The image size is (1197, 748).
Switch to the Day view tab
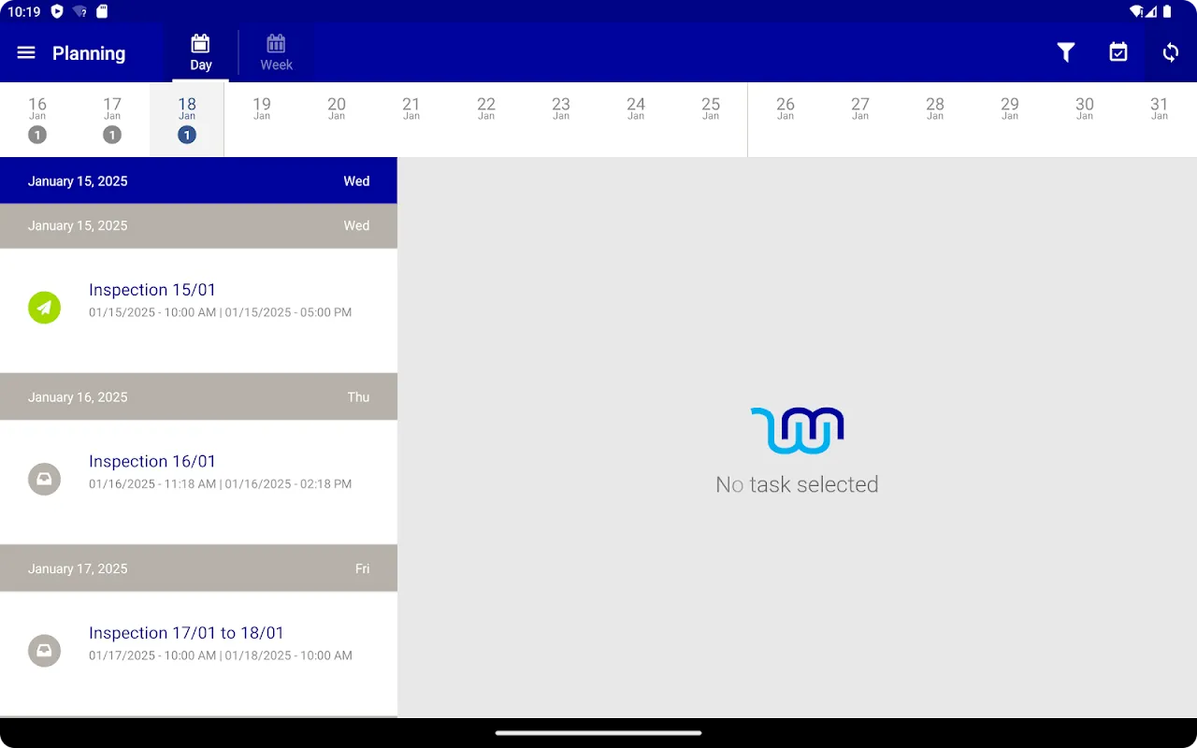click(201, 53)
